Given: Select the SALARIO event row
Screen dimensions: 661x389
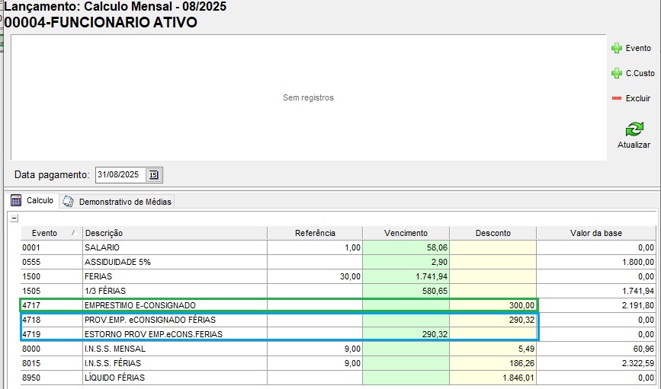Looking at the screenshot, I should (101, 247).
